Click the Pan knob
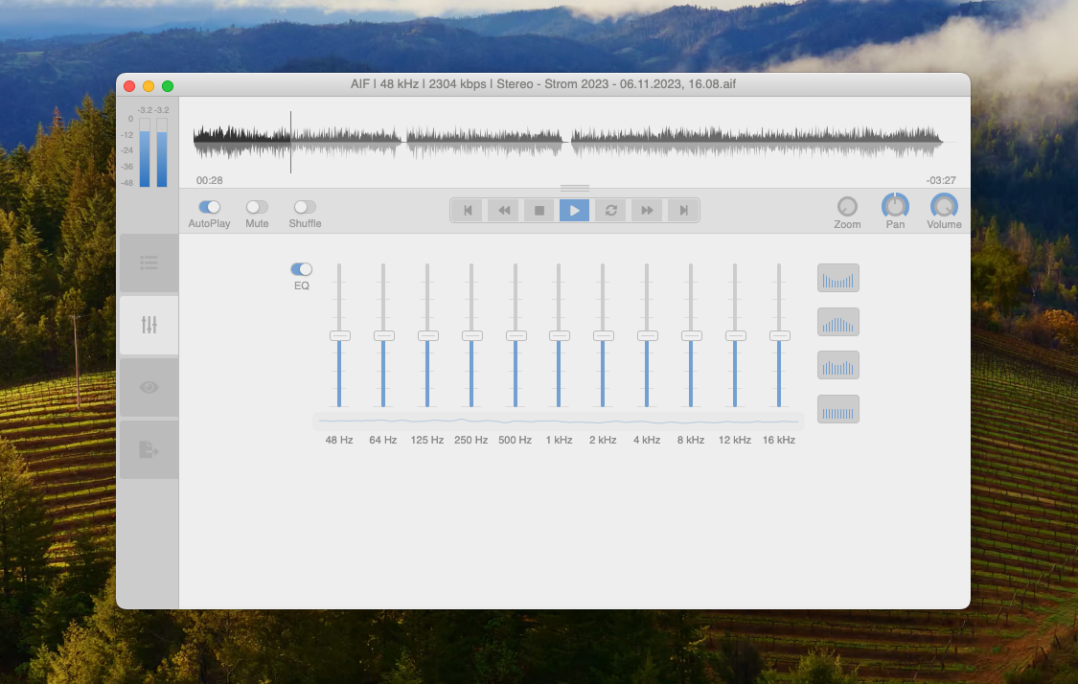 [x=895, y=206]
